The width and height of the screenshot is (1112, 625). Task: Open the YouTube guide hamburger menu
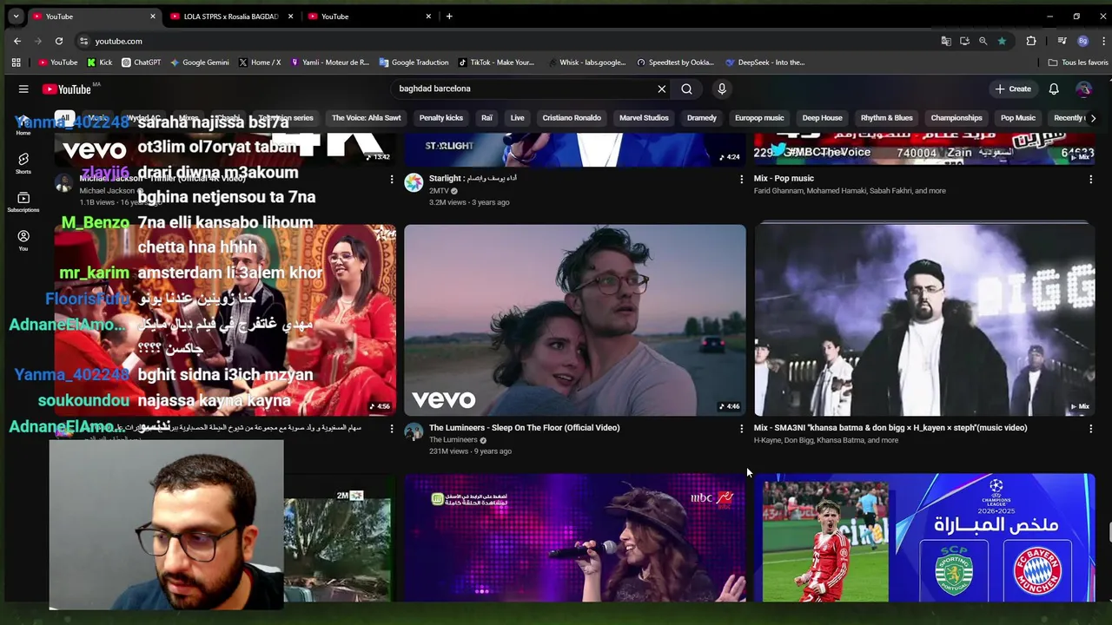(23, 89)
